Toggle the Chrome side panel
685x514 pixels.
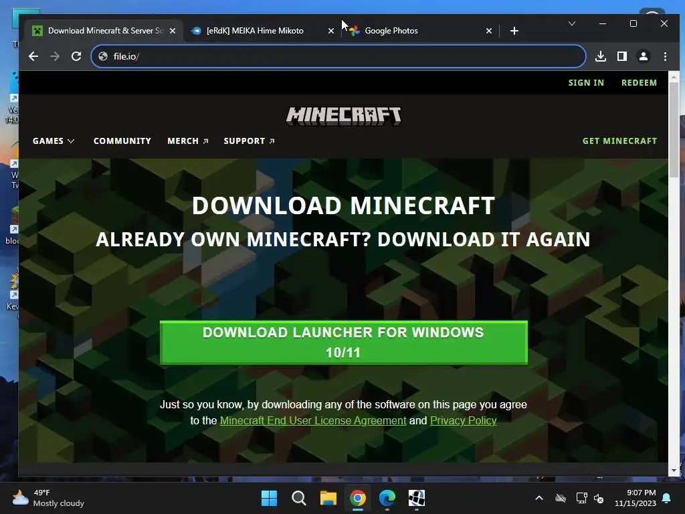(622, 56)
